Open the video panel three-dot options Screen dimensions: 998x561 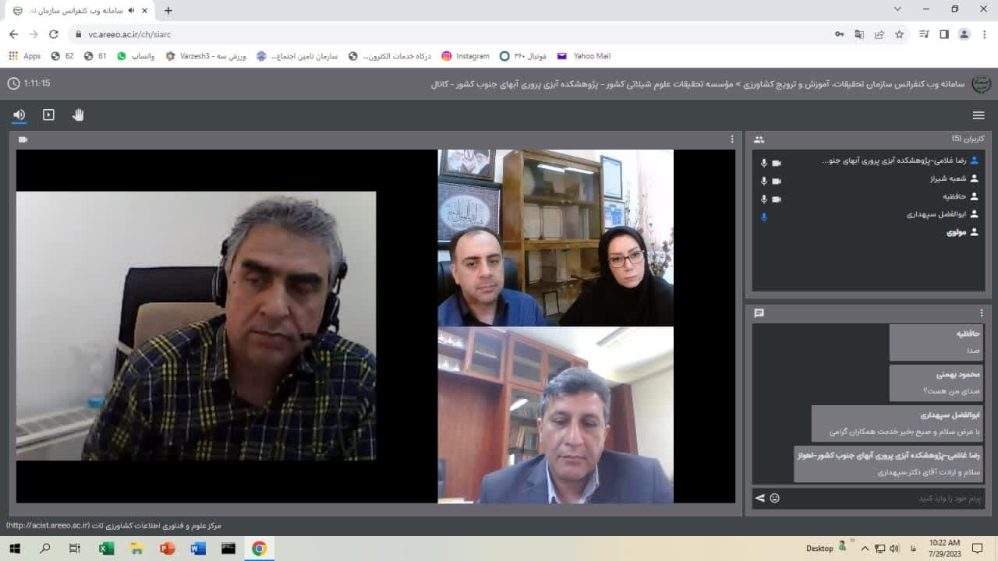(731, 139)
